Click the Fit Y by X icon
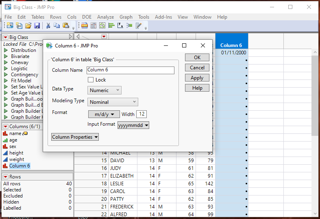The width and height of the screenshot is (320, 219). pyautogui.click(x=120, y=26)
